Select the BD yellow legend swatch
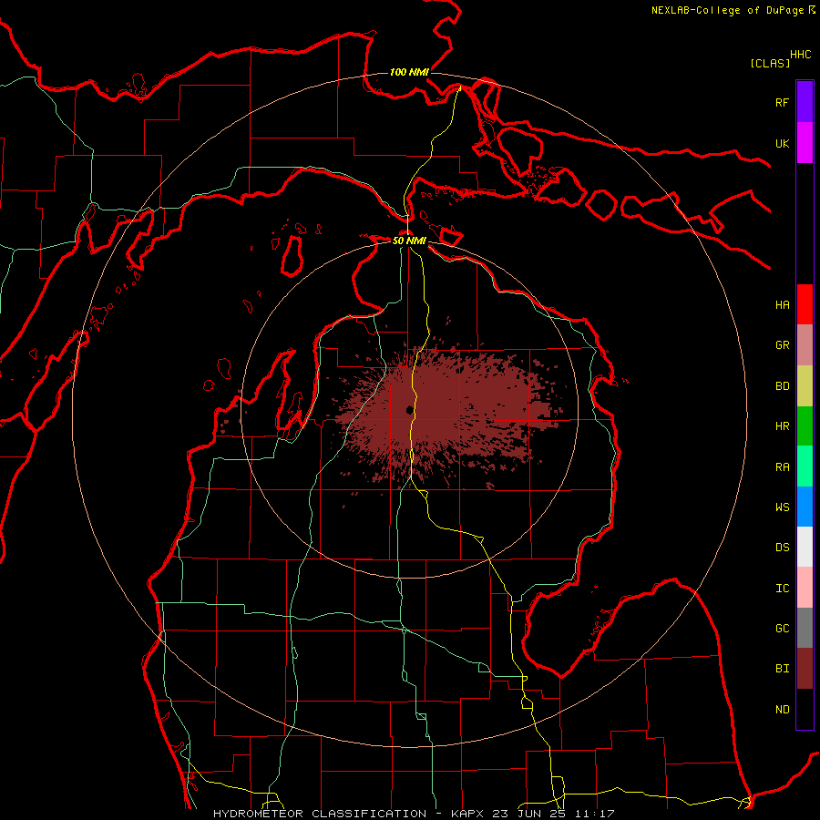This screenshot has height=820, width=820. (805, 386)
